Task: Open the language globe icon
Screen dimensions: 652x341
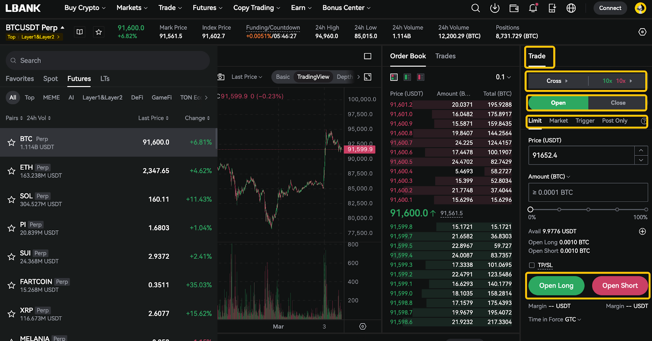Action: [571, 8]
